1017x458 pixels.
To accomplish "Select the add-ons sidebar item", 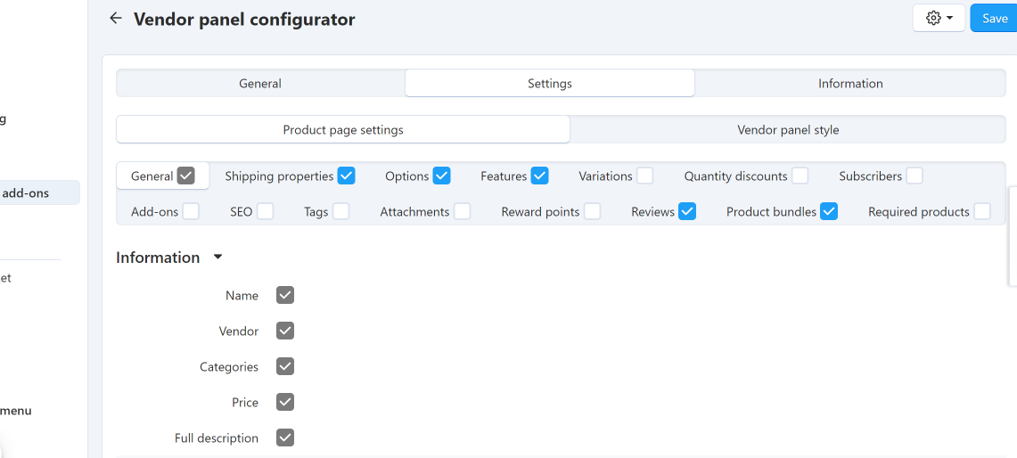I will pos(39,192).
